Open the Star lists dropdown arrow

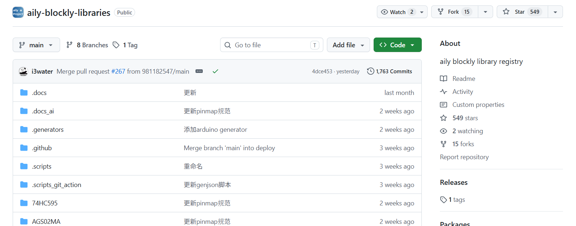(x=555, y=12)
